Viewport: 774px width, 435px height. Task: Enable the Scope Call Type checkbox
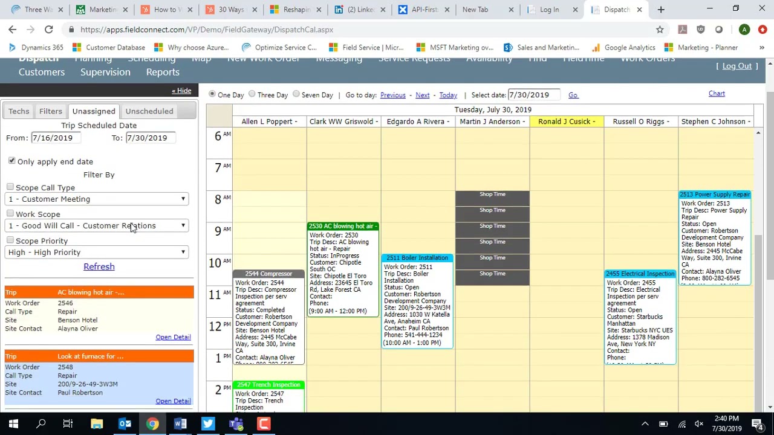(10, 187)
